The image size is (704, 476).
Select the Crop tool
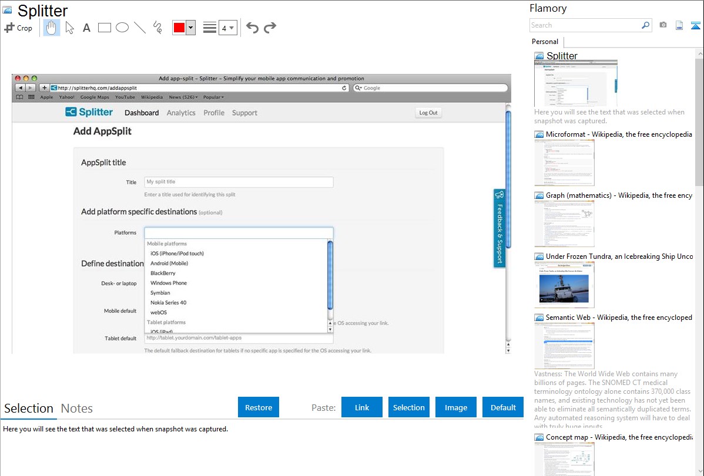[x=18, y=28]
